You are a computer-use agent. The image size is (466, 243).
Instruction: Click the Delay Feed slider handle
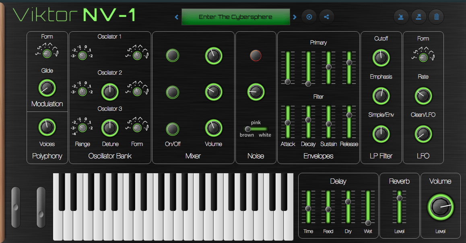point(328,209)
